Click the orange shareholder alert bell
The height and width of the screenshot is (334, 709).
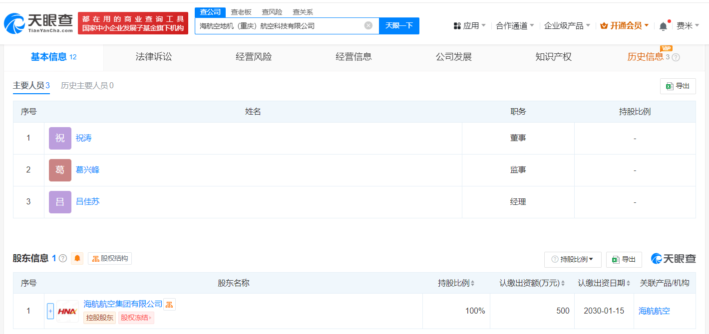coord(77,258)
